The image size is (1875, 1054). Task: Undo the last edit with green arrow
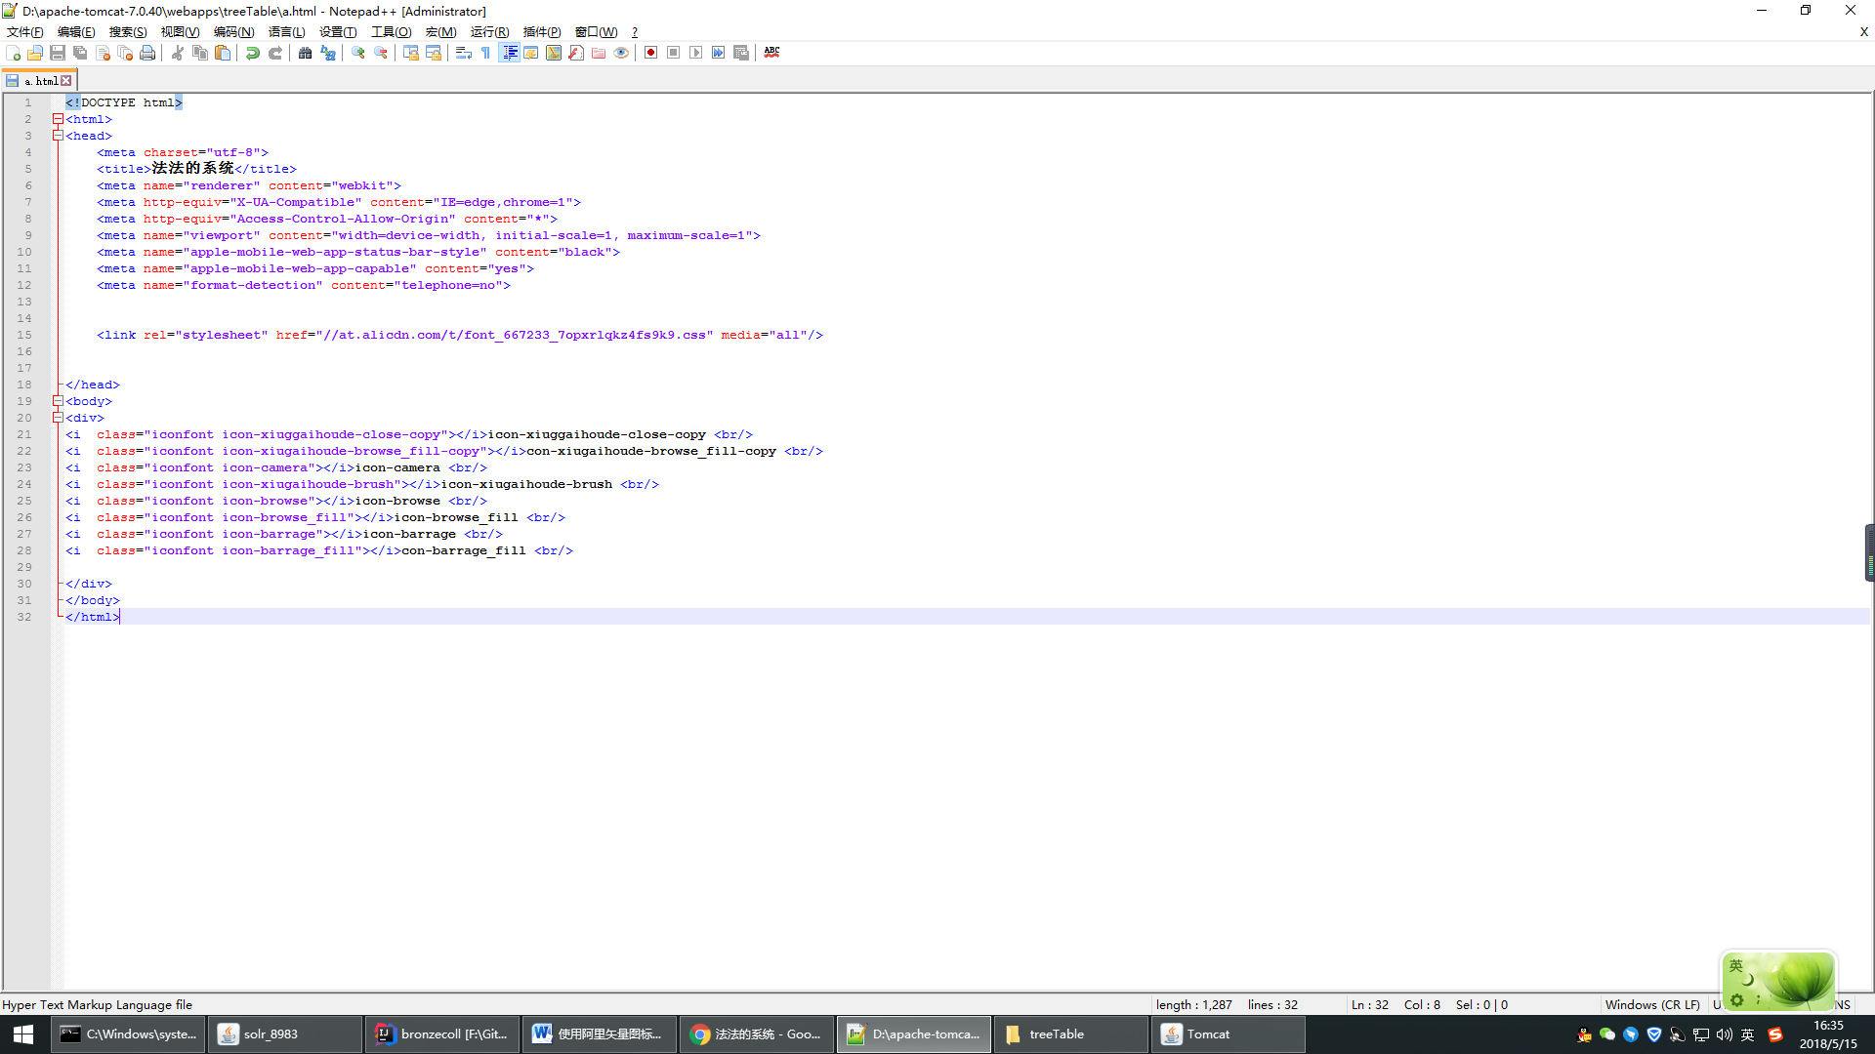pos(253,53)
